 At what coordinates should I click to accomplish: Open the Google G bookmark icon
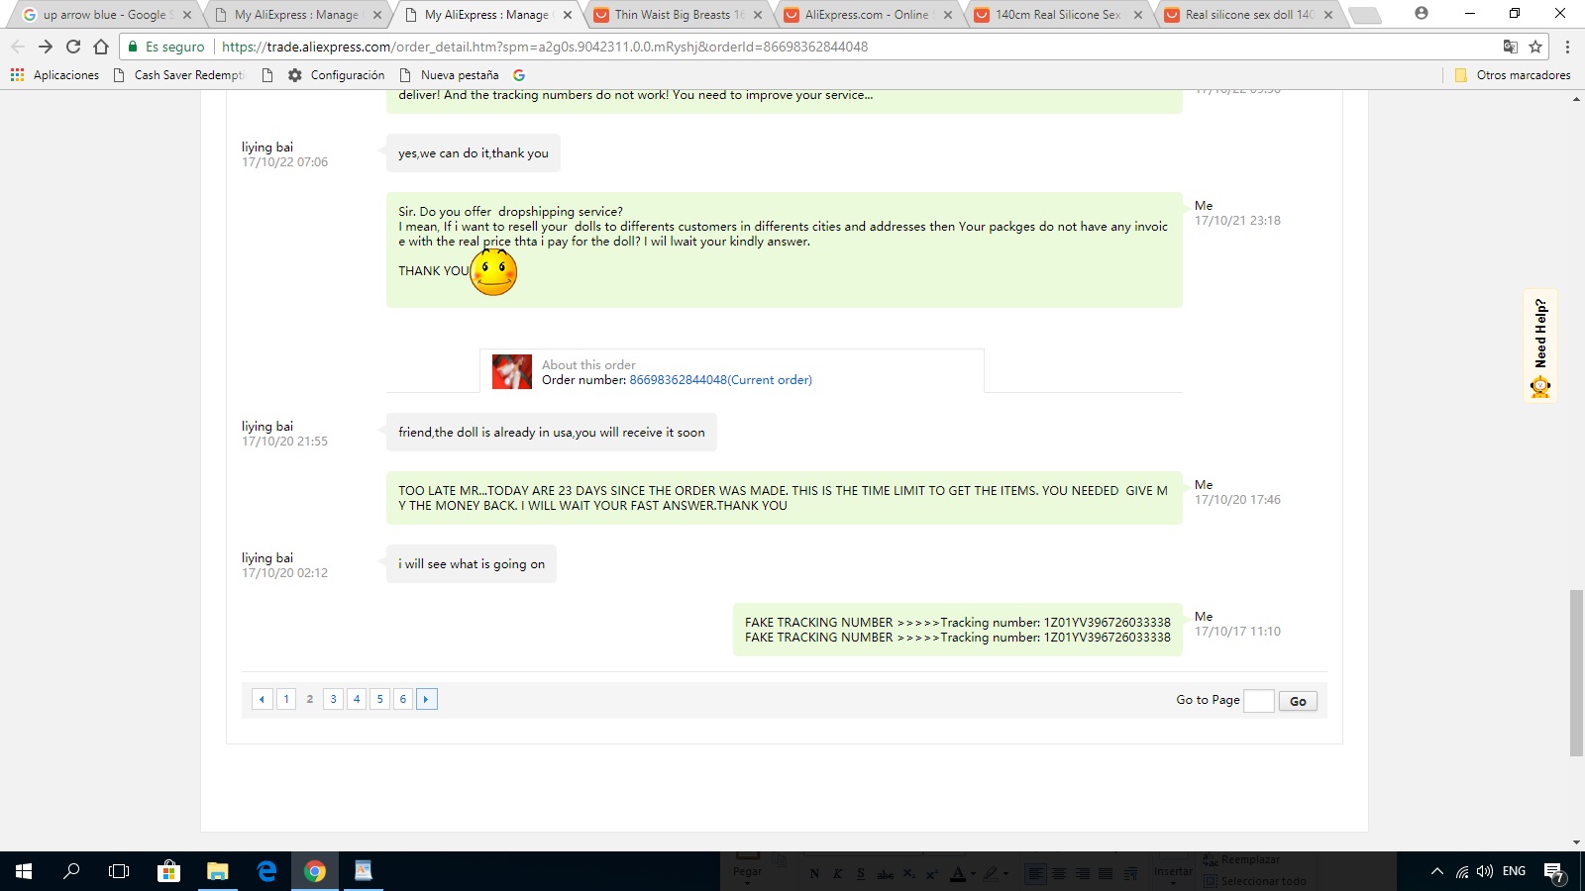point(519,75)
